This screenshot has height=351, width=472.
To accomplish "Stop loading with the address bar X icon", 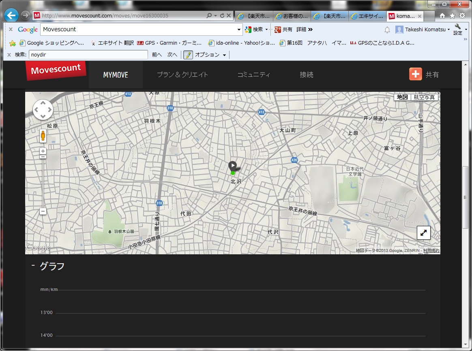I will click(229, 15).
